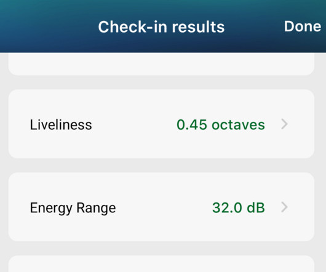The width and height of the screenshot is (326, 272).
Task: Click the gray gap between Liveliness and Energy Range
Action: [161, 166]
